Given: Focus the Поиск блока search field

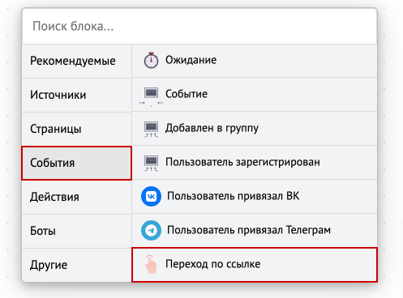Looking at the screenshot, I should tap(199, 27).
